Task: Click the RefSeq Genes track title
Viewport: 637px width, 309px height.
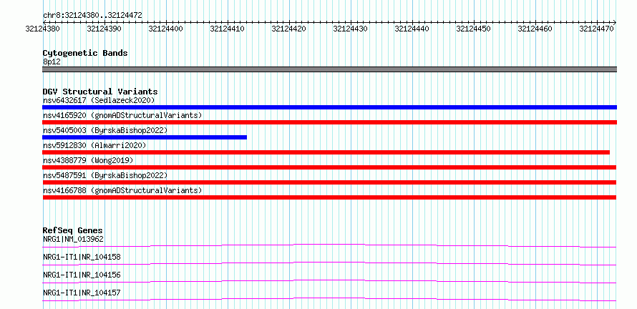Action: pyautogui.click(x=73, y=230)
